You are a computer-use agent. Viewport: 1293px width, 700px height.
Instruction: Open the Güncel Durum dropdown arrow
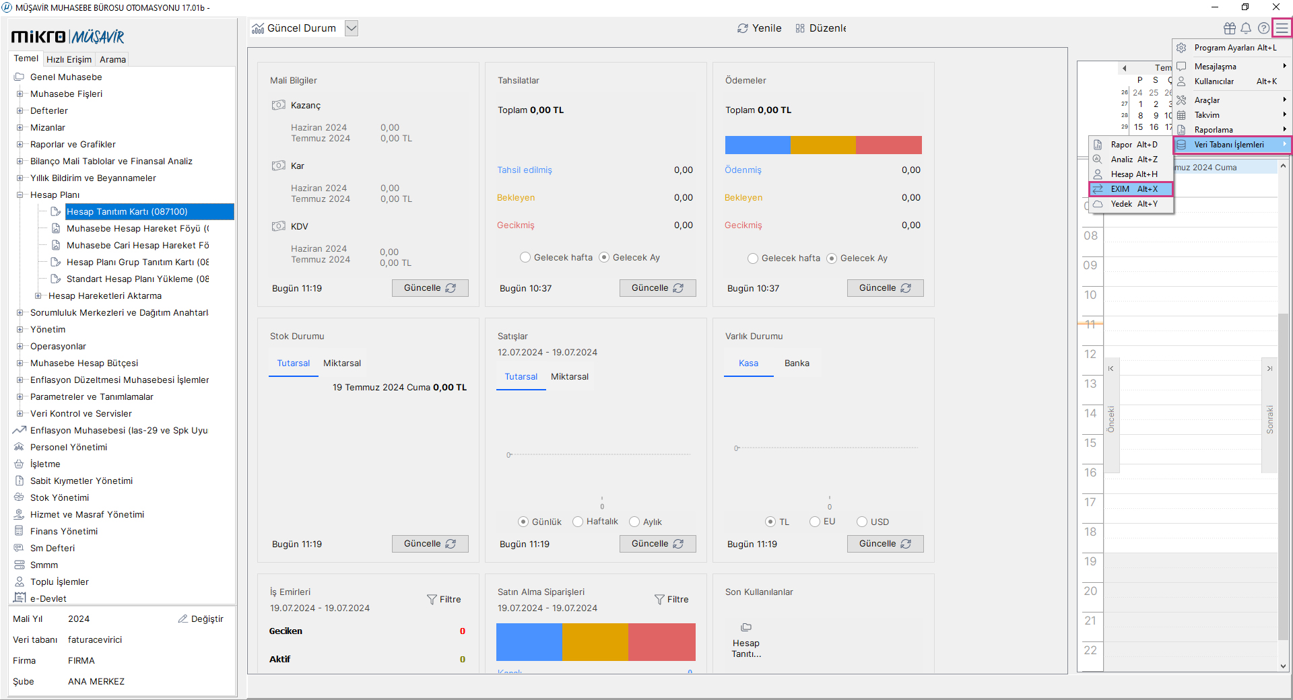click(352, 28)
